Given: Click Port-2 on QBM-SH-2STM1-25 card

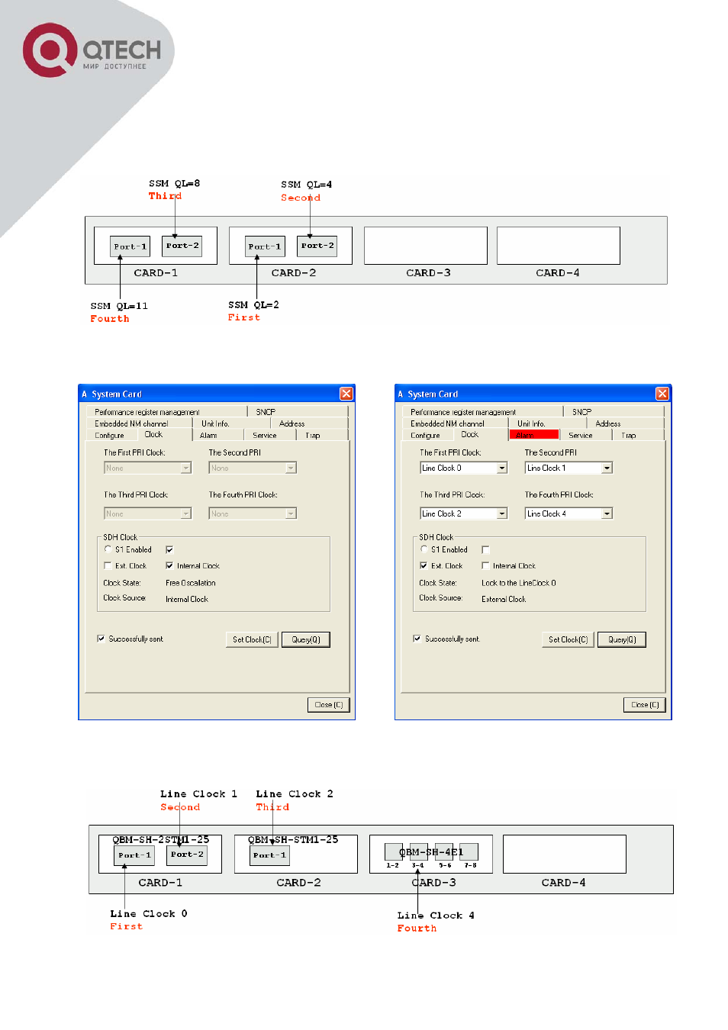Looking at the screenshot, I should tap(187, 855).
